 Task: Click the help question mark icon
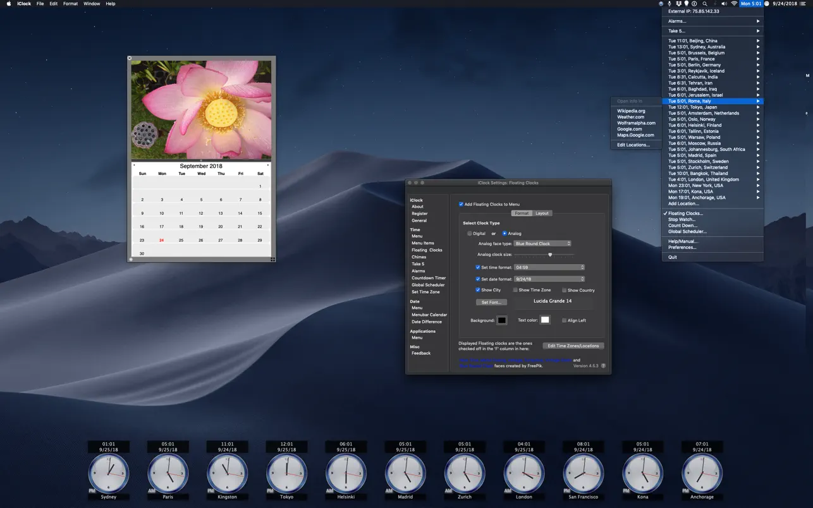tap(603, 366)
